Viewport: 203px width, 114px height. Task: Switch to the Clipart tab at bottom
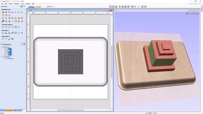click(x=15, y=111)
